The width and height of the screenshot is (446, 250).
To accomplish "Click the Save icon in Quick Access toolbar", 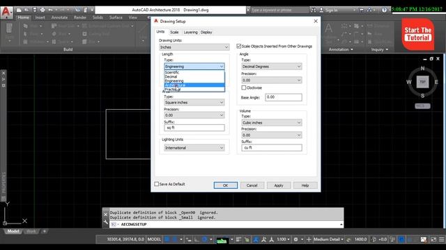I will (x=34, y=10).
